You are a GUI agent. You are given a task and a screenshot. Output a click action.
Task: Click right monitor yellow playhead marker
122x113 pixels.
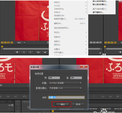pos(105,47)
